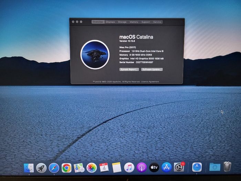Launch Safari from the Dock
The height and width of the screenshot is (181, 241).
click(x=54, y=168)
